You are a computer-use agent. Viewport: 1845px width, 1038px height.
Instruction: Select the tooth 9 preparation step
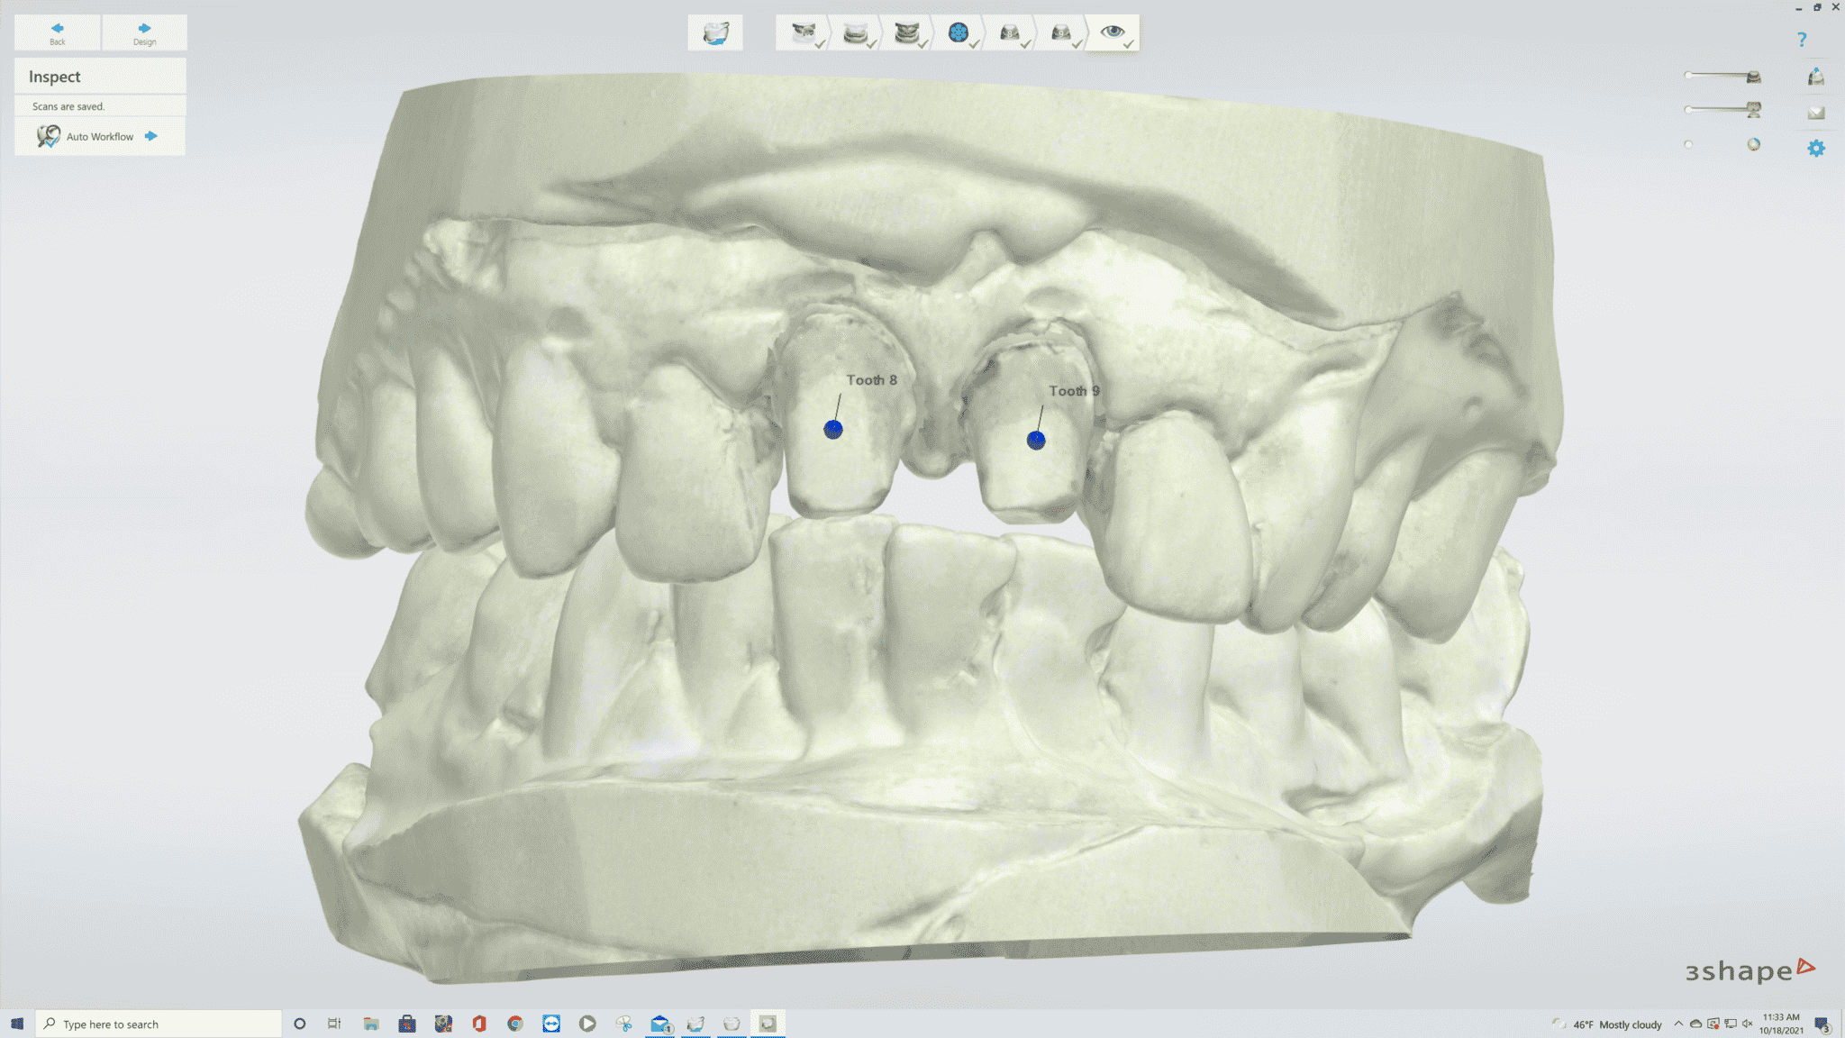(x=1061, y=33)
